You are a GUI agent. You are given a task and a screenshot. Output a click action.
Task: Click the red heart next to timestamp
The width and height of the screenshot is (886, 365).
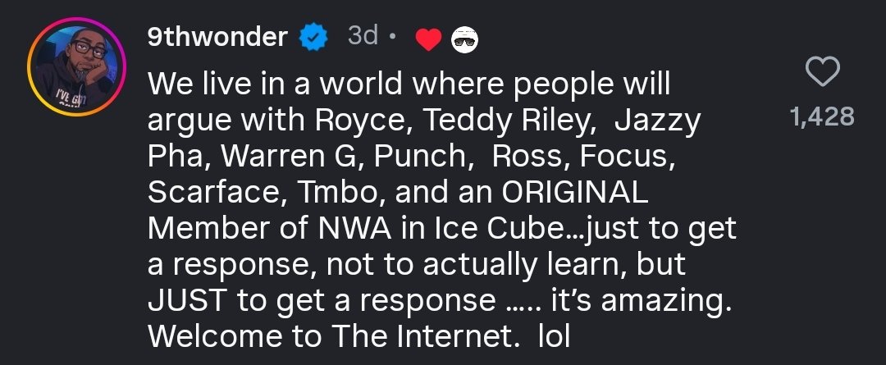427,39
